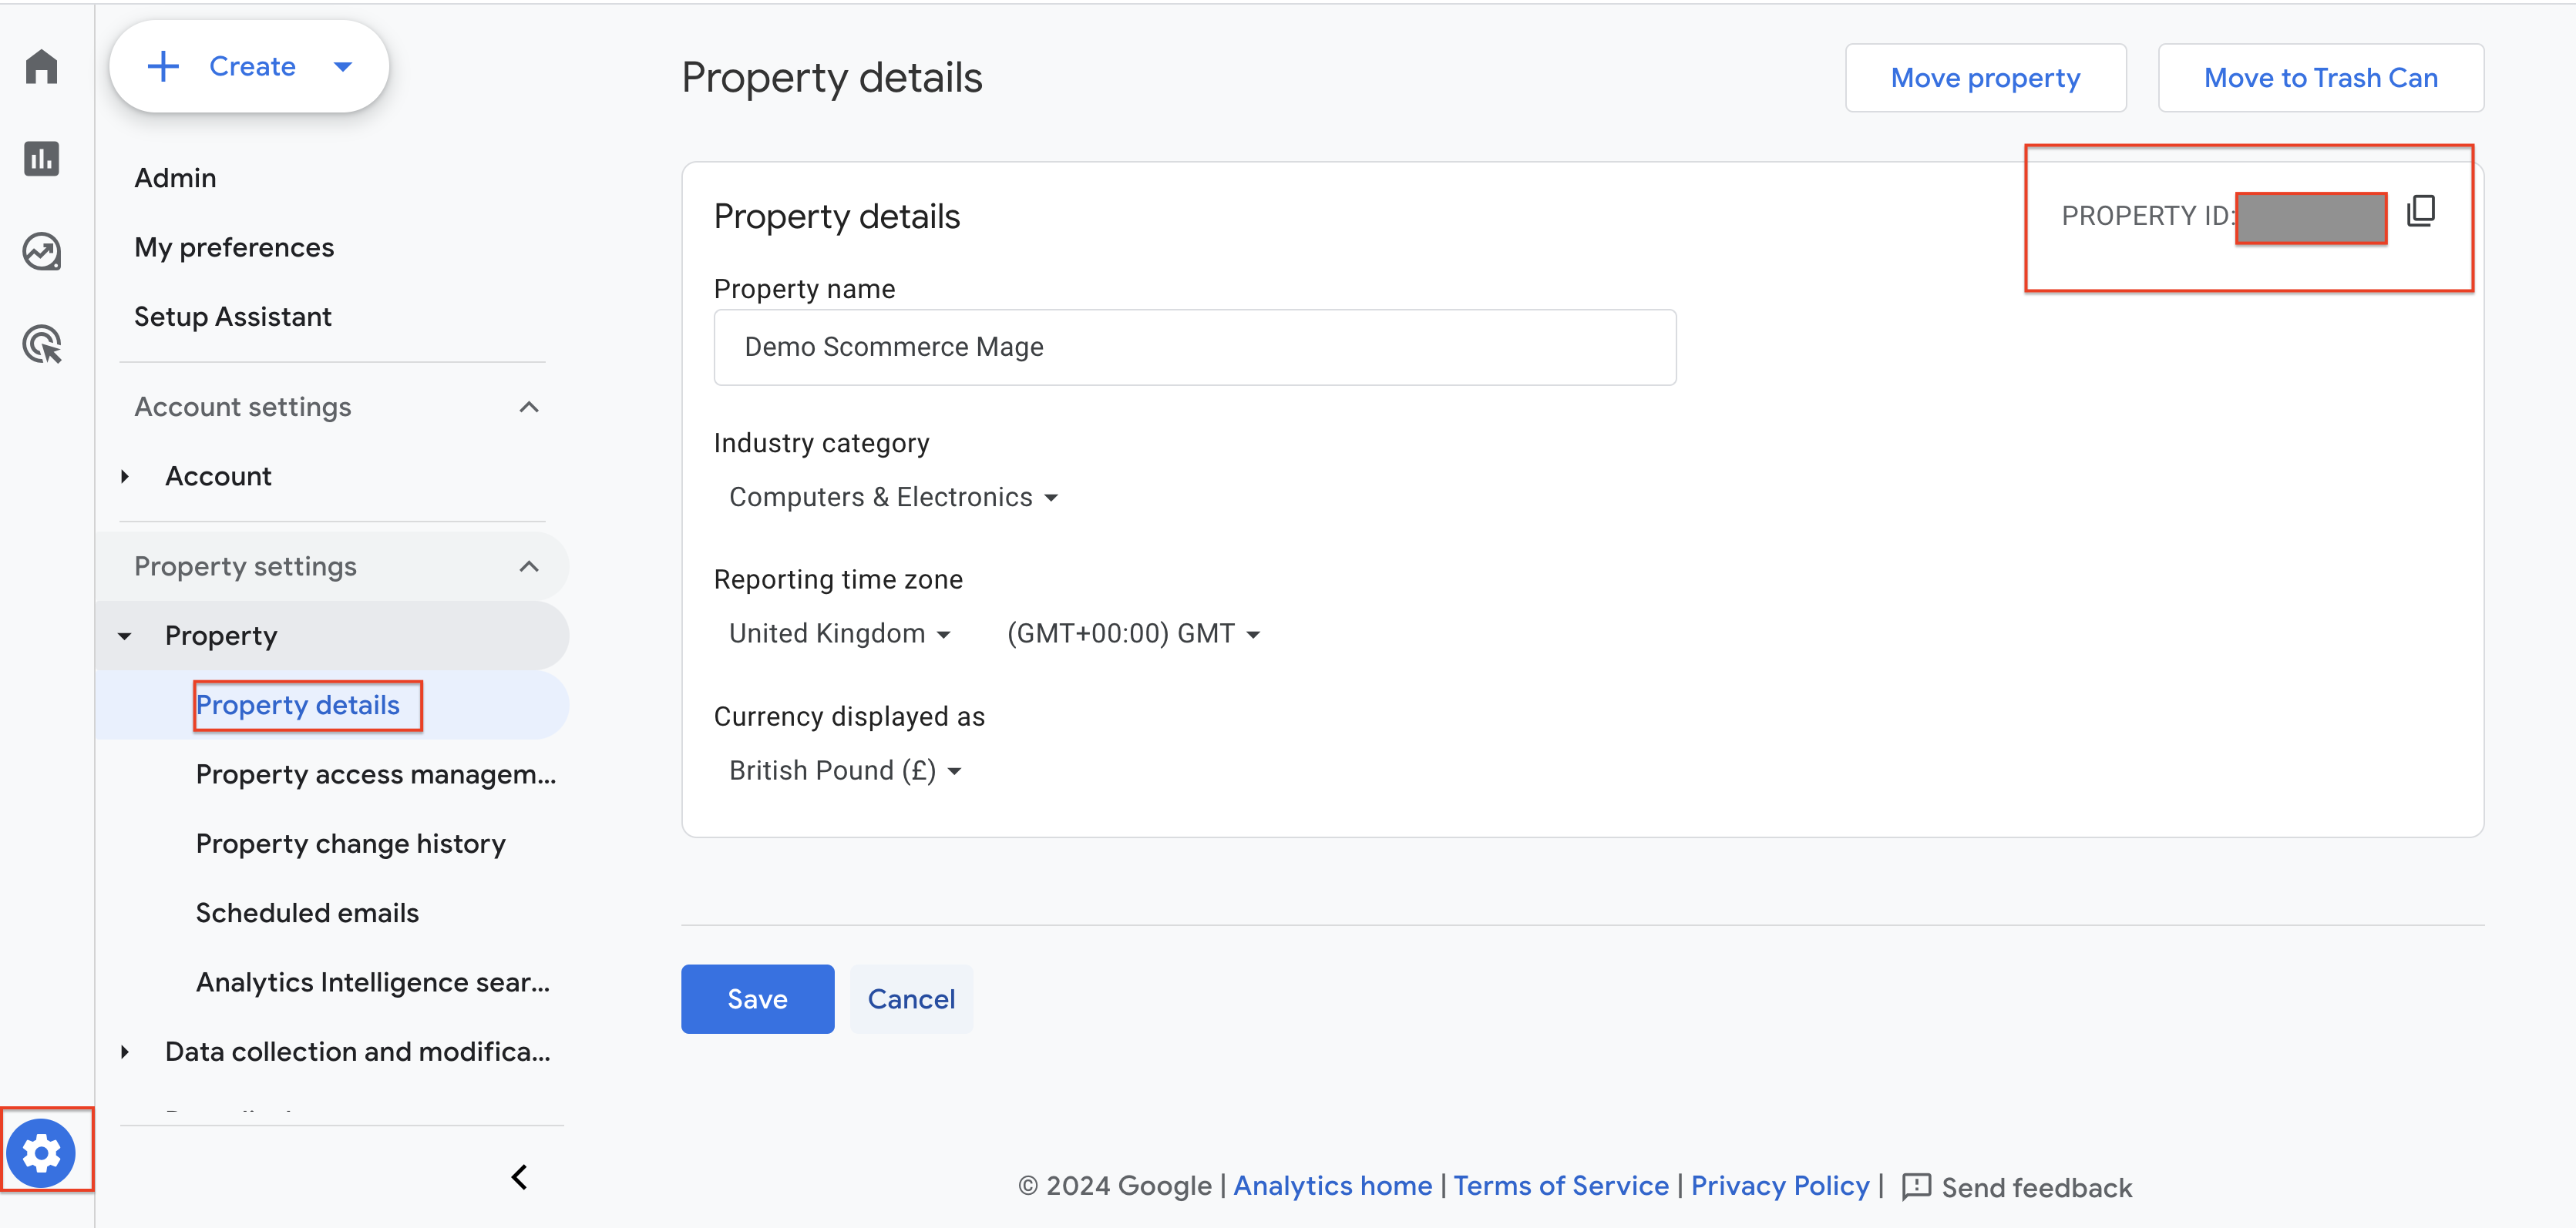Viewport: 2576px width, 1228px height.
Task: Select Scheduled emails menu item
Action: coord(307,912)
